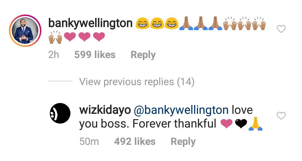Screen dimensions: 302x161
Task: Reply to wizkidayo's comment
Action: pyautogui.click(x=183, y=142)
